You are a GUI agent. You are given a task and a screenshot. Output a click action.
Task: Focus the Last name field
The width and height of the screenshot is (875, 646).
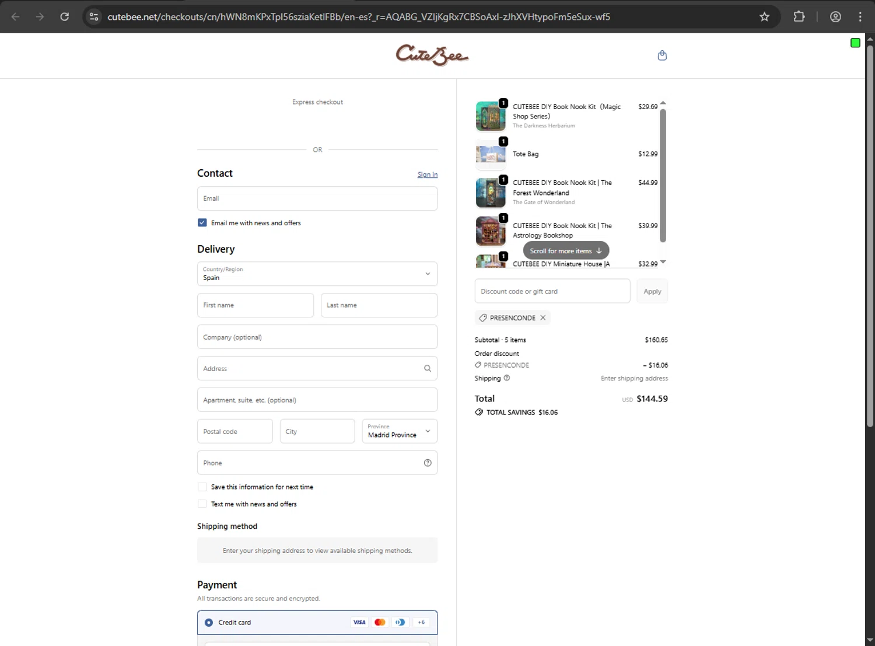pyautogui.click(x=379, y=305)
